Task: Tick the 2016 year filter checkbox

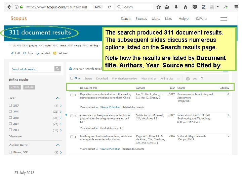Action: [10, 111]
